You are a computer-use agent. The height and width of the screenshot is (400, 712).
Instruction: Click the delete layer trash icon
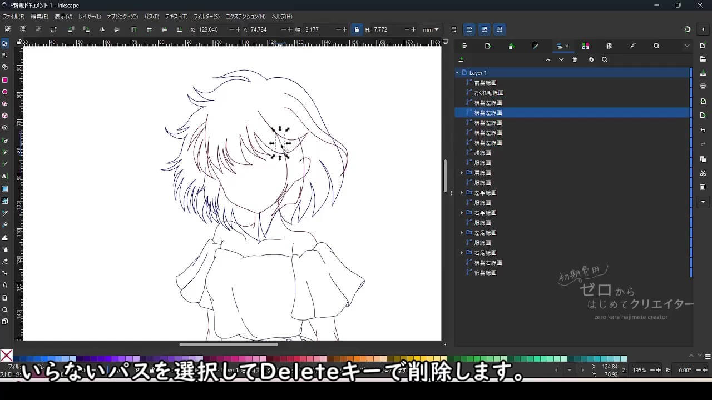pos(576,59)
